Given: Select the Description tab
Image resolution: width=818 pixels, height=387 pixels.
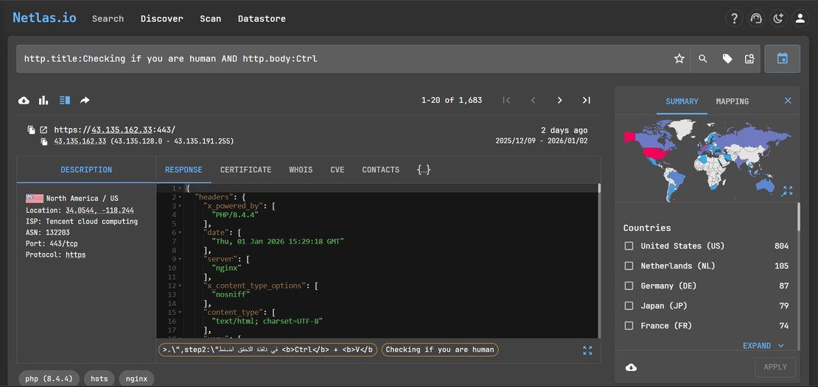Looking at the screenshot, I should tap(86, 169).
